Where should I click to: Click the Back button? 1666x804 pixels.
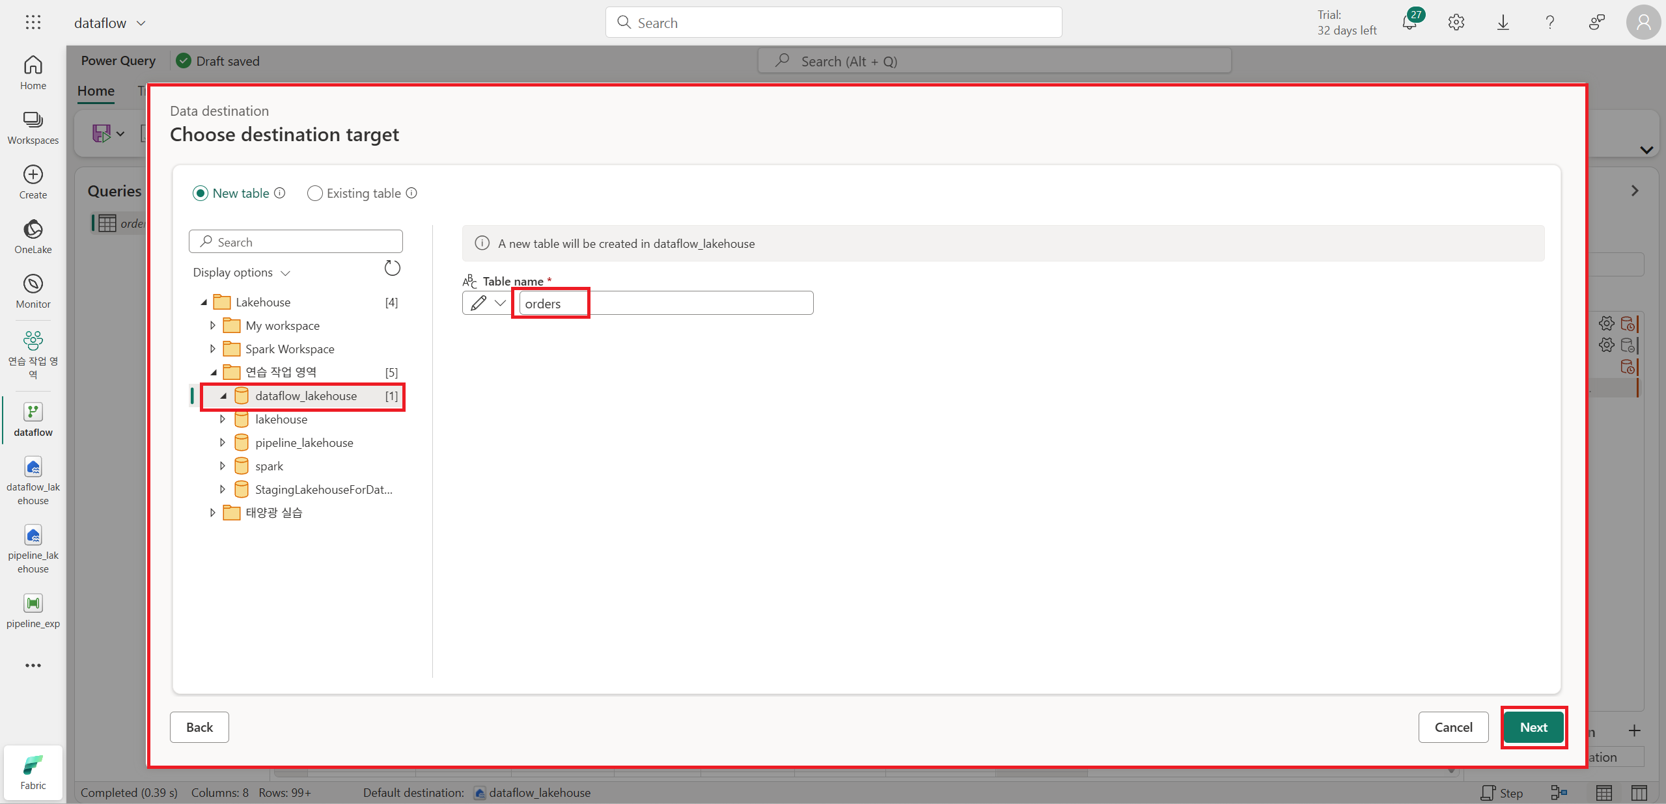pos(199,727)
